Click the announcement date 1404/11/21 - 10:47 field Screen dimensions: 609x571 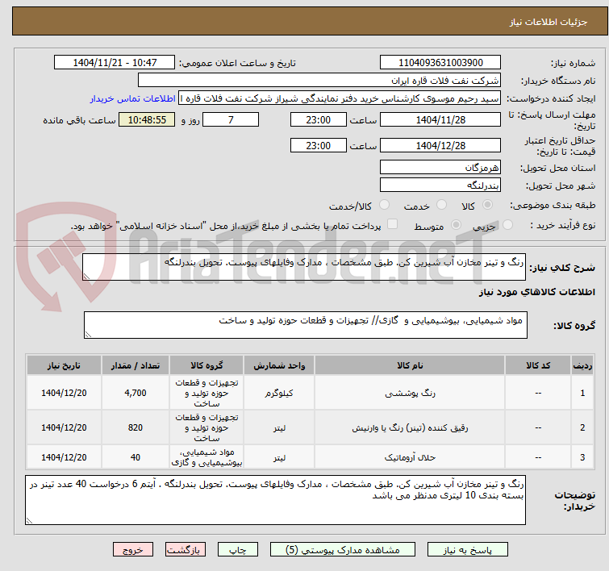[x=115, y=63]
